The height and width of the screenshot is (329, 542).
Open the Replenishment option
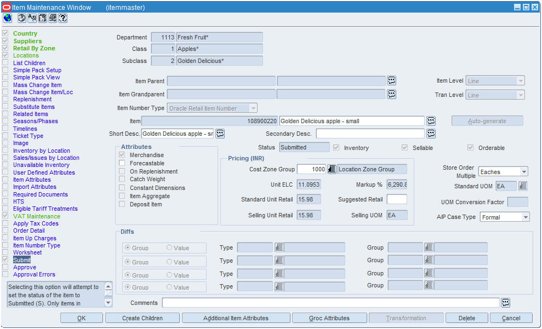click(x=32, y=99)
